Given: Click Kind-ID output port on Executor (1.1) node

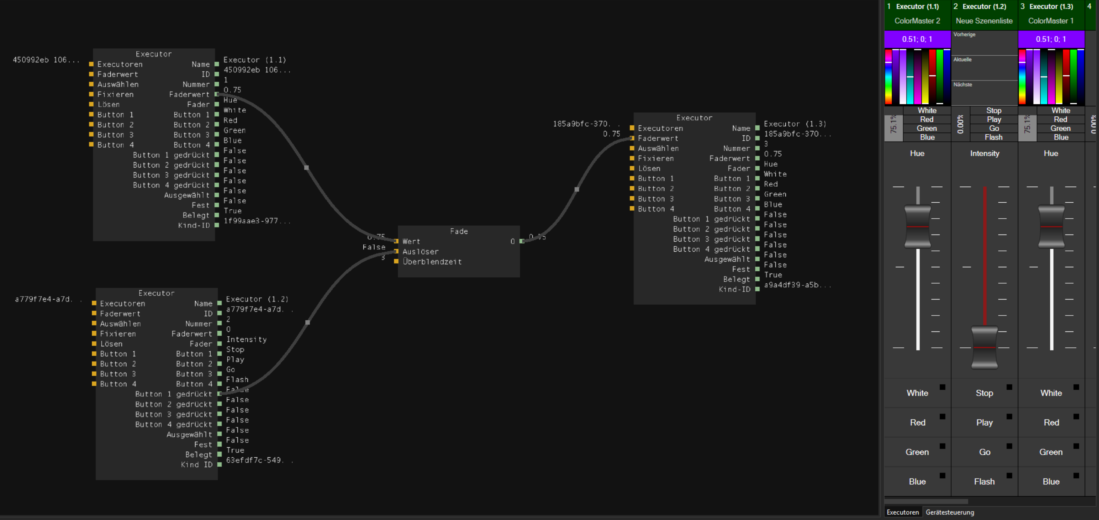Looking at the screenshot, I should (x=217, y=225).
